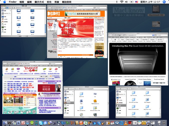Open Action gear menu in Applications window
Viewport: 169px width, 126px height.
point(77,89)
